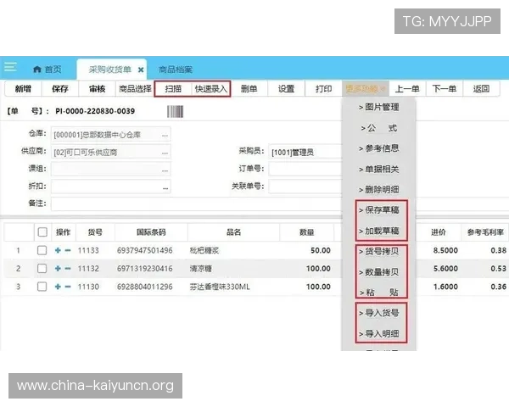Switch to the 商品档案 tab
Viewport: 509px width, 407px height.
click(176, 70)
